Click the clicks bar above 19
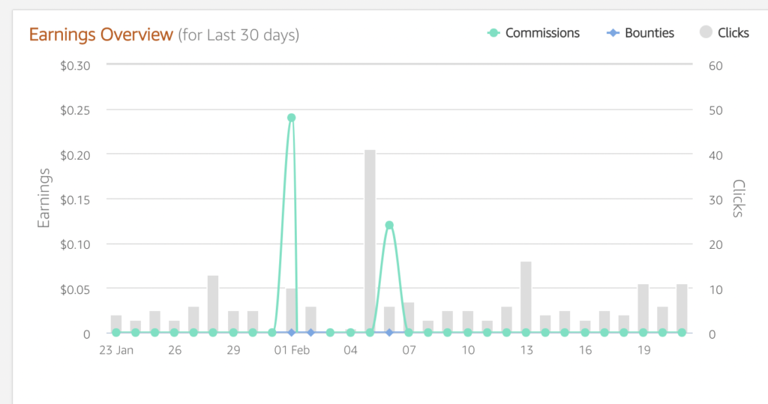The image size is (768, 404). click(643, 307)
